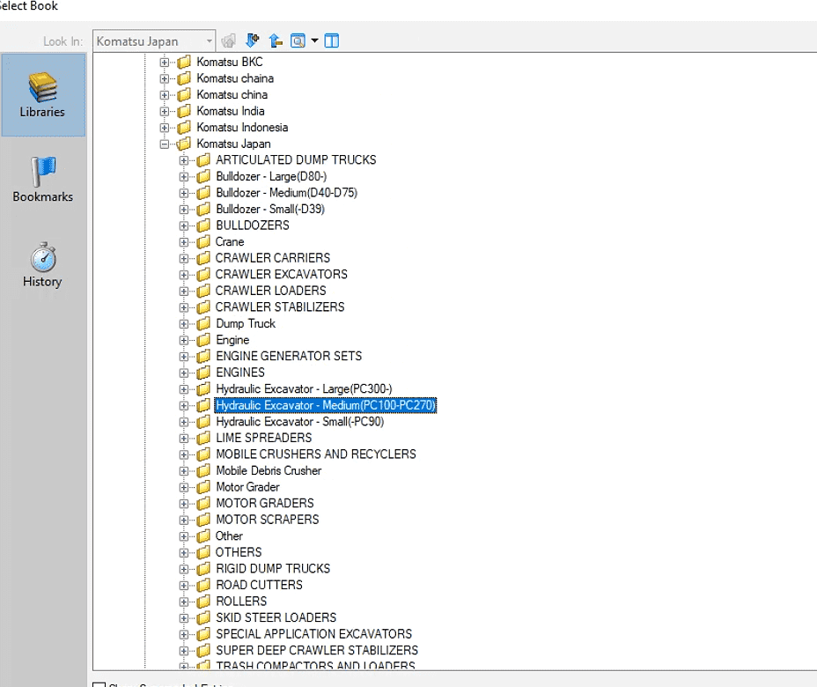Click folder icon of BULLDOZERS
The height and width of the screenshot is (687, 817).
tap(203, 225)
